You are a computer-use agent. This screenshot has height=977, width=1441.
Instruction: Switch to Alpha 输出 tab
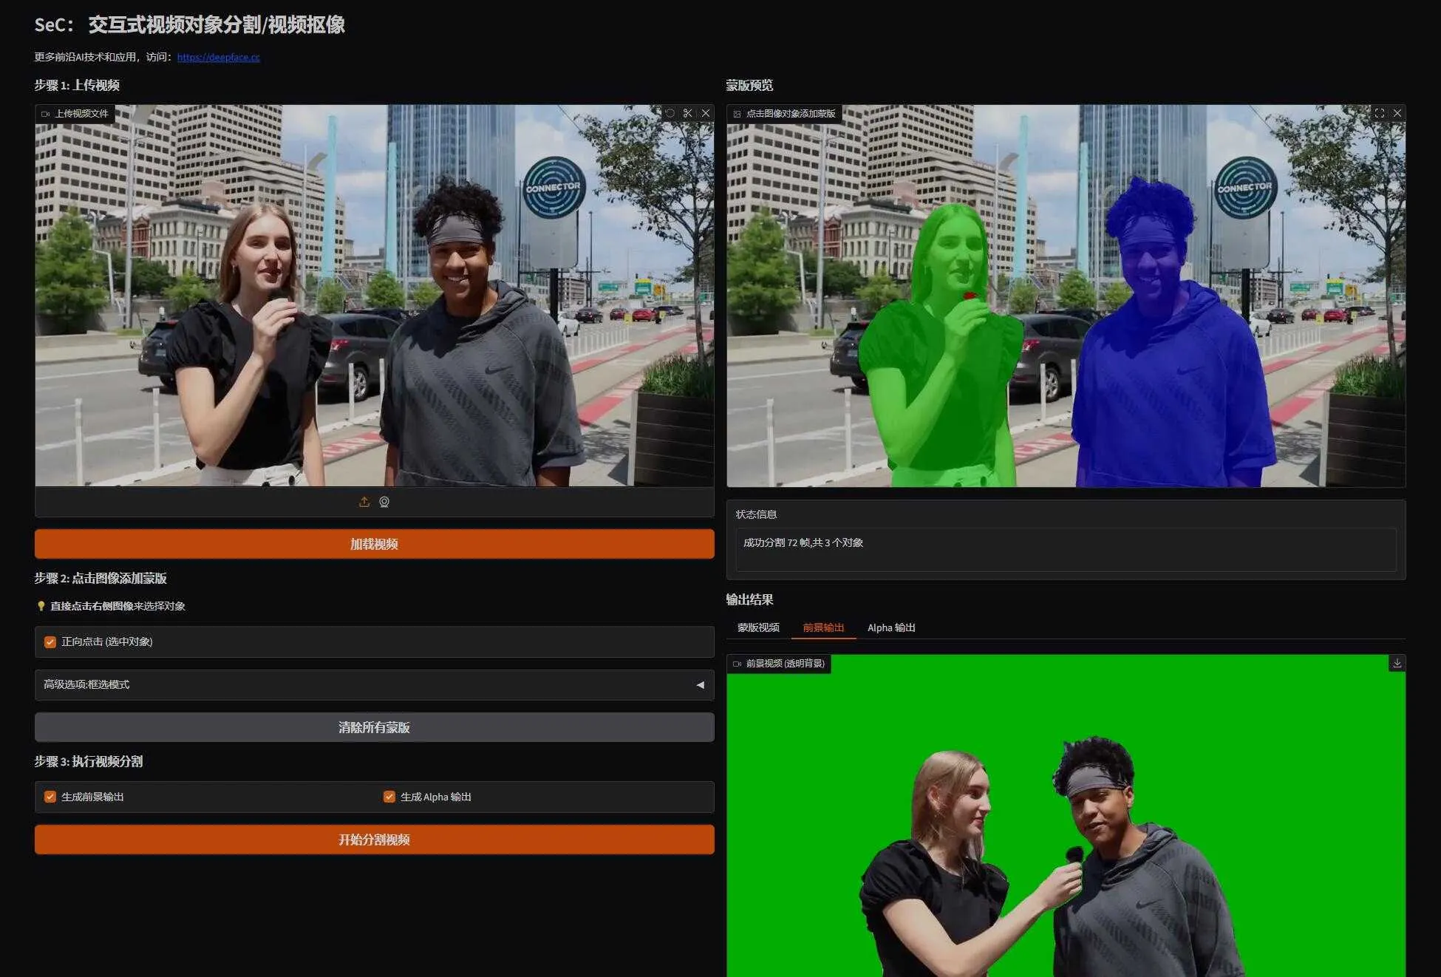891,627
